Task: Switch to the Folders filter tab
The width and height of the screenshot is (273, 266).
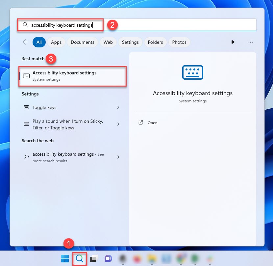Action: pos(156,42)
